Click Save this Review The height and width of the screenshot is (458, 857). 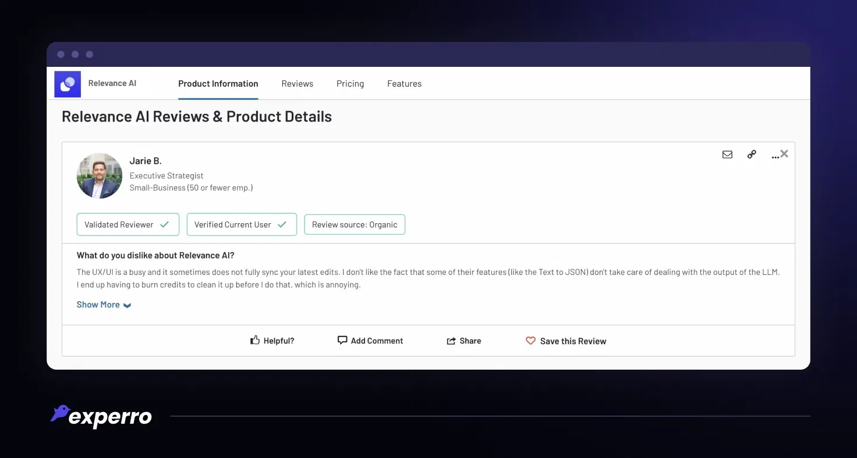click(x=573, y=341)
